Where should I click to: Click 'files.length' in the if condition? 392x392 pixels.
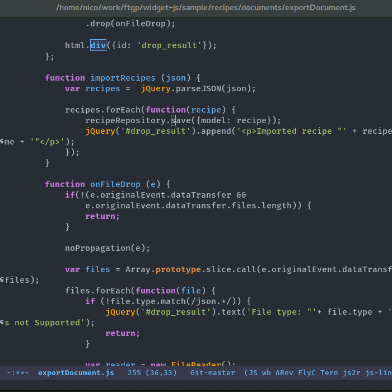click(262, 206)
